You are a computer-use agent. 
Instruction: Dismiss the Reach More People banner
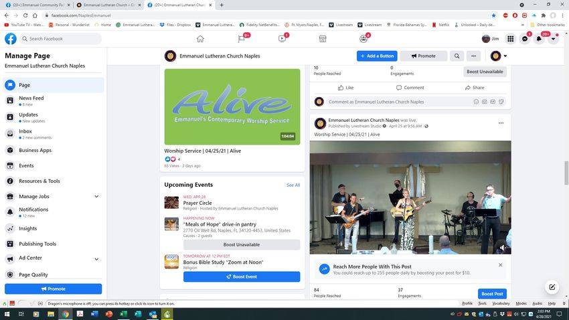click(x=501, y=265)
